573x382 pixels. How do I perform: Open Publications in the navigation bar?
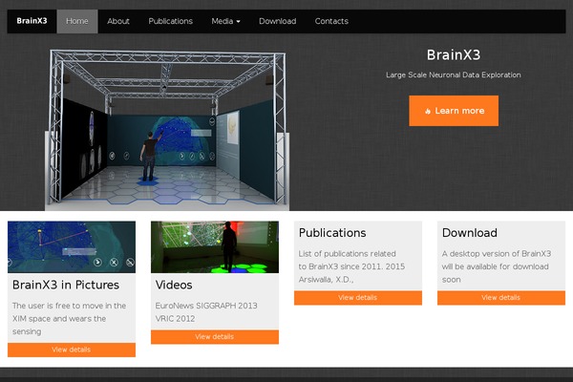(170, 21)
